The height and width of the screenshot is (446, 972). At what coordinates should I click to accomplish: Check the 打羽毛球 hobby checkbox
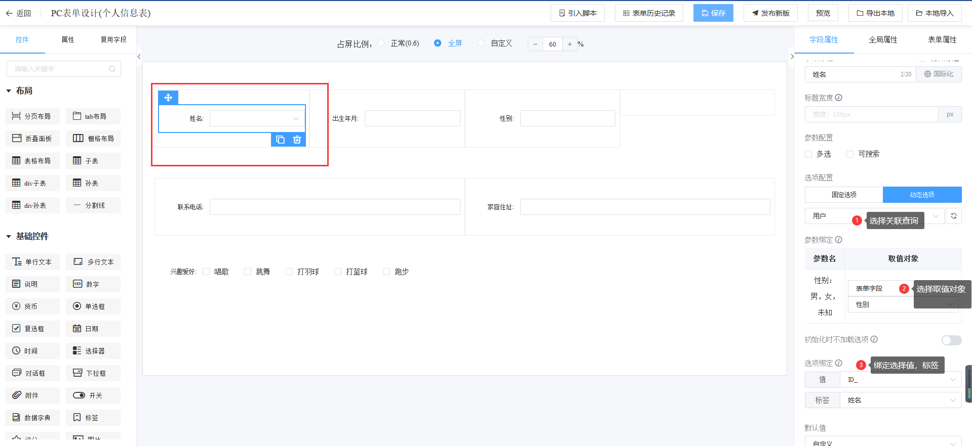click(x=289, y=272)
